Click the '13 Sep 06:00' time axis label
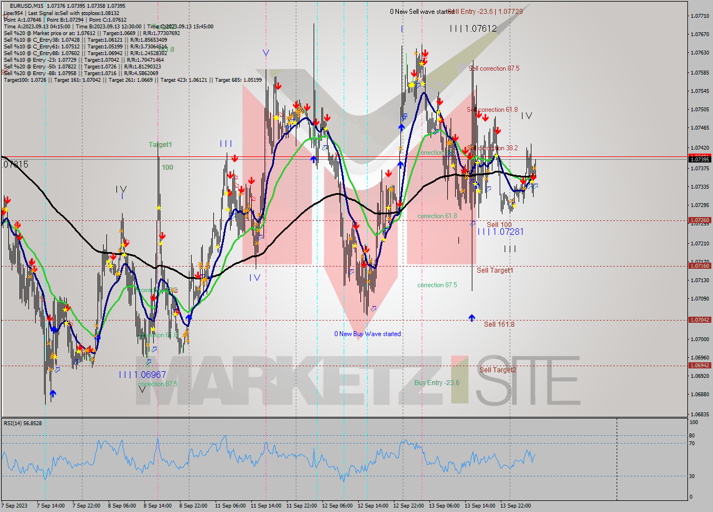This screenshot has width=713, height=512. (444, 506)
